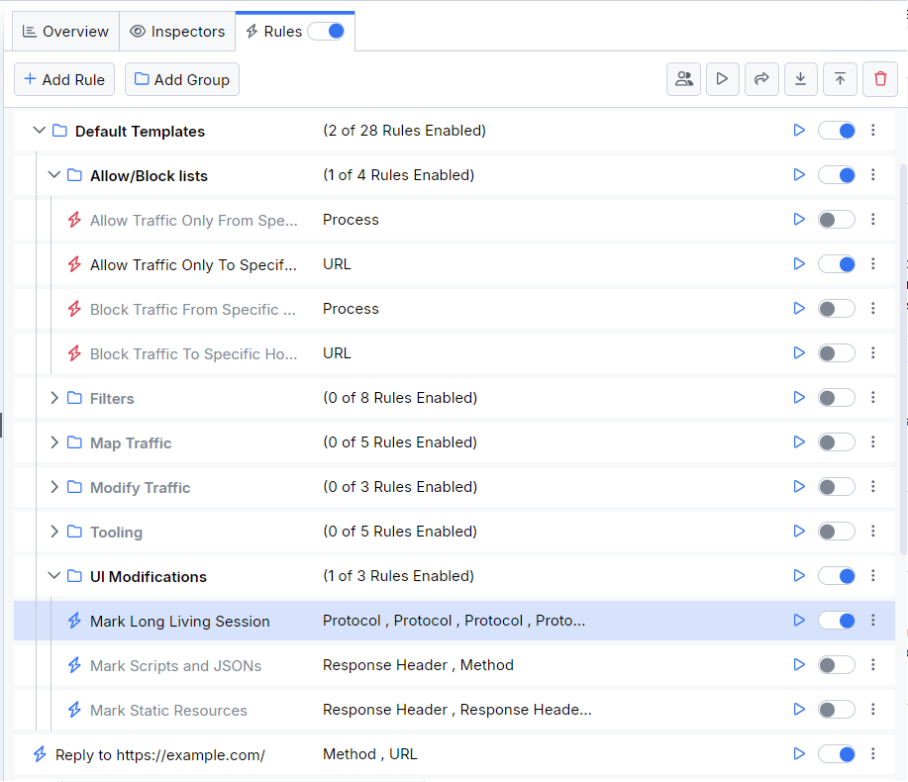Enable the Mark Scripts and JSONs toggle
908x782 pixels.
click(x=836, y=665)
